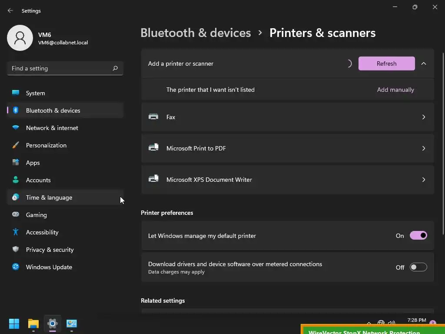The width and height of the screenshot is (445, 334).
Task: Select the Privacy & security shield icon
Action: 16,250
